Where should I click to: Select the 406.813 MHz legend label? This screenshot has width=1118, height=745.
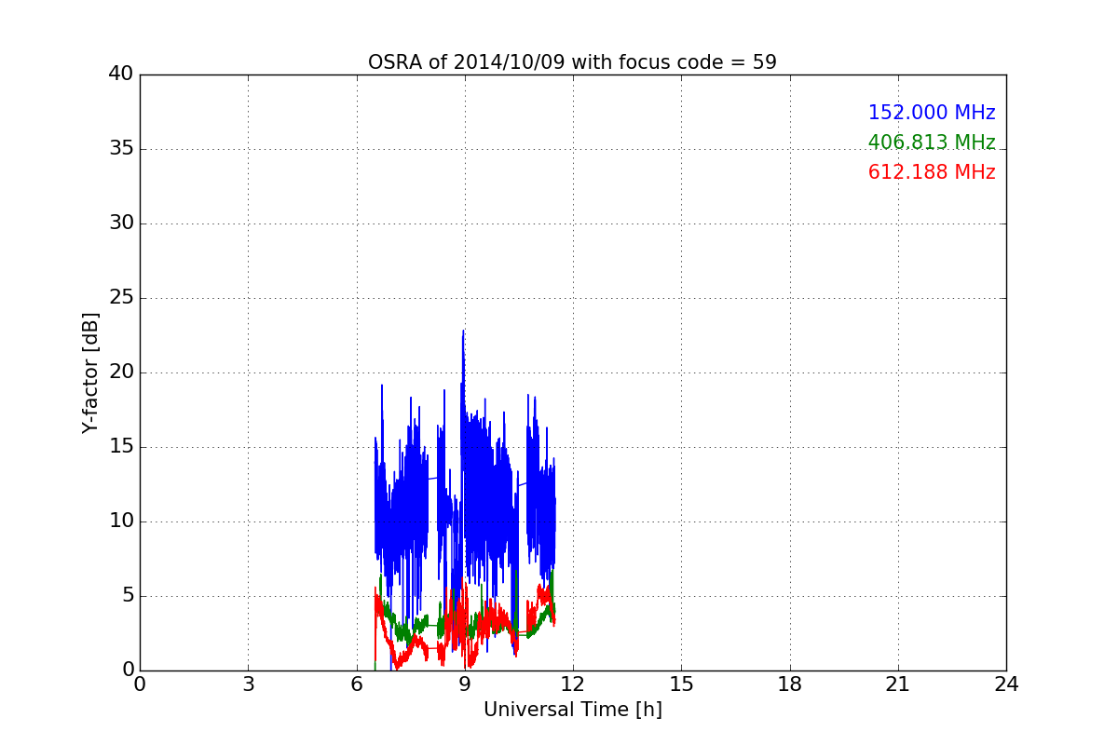coord(932,142)
